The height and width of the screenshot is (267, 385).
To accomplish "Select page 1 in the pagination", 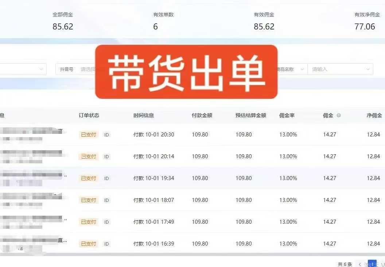I will pyautogui.click(x=372, y=264).
